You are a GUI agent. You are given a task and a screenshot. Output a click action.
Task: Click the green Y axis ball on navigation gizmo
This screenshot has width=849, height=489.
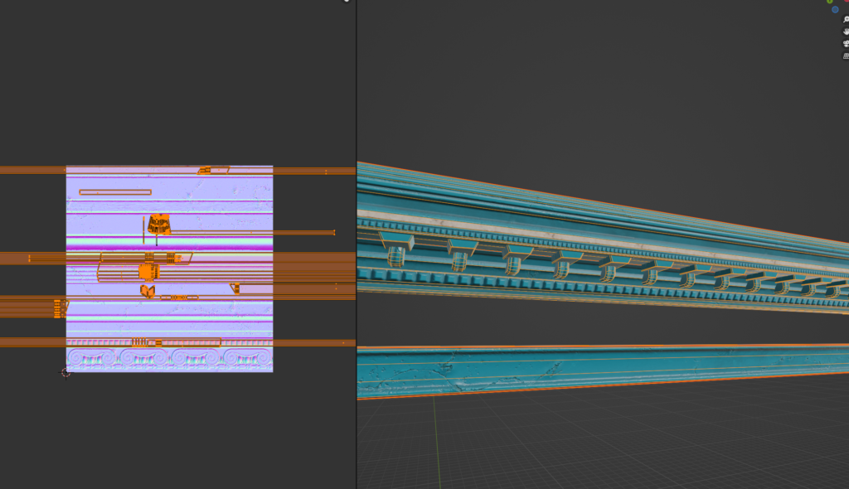pyautogui.click(x=830, y=2)
